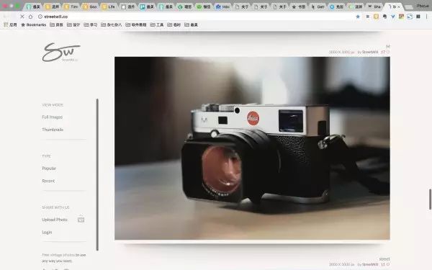
Task: Bookmark the page with the star icon
Action: [358, 17]
